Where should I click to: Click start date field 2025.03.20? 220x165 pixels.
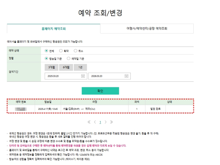66,76
